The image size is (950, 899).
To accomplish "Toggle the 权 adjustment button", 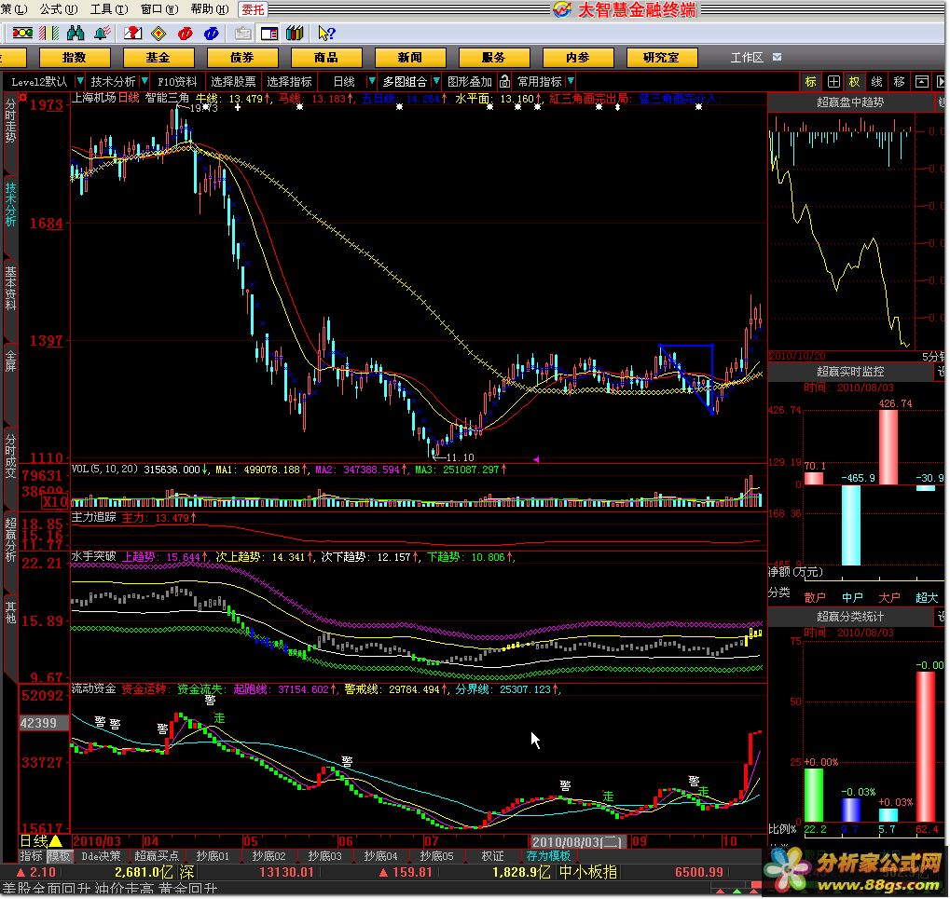I will (854, 82).
